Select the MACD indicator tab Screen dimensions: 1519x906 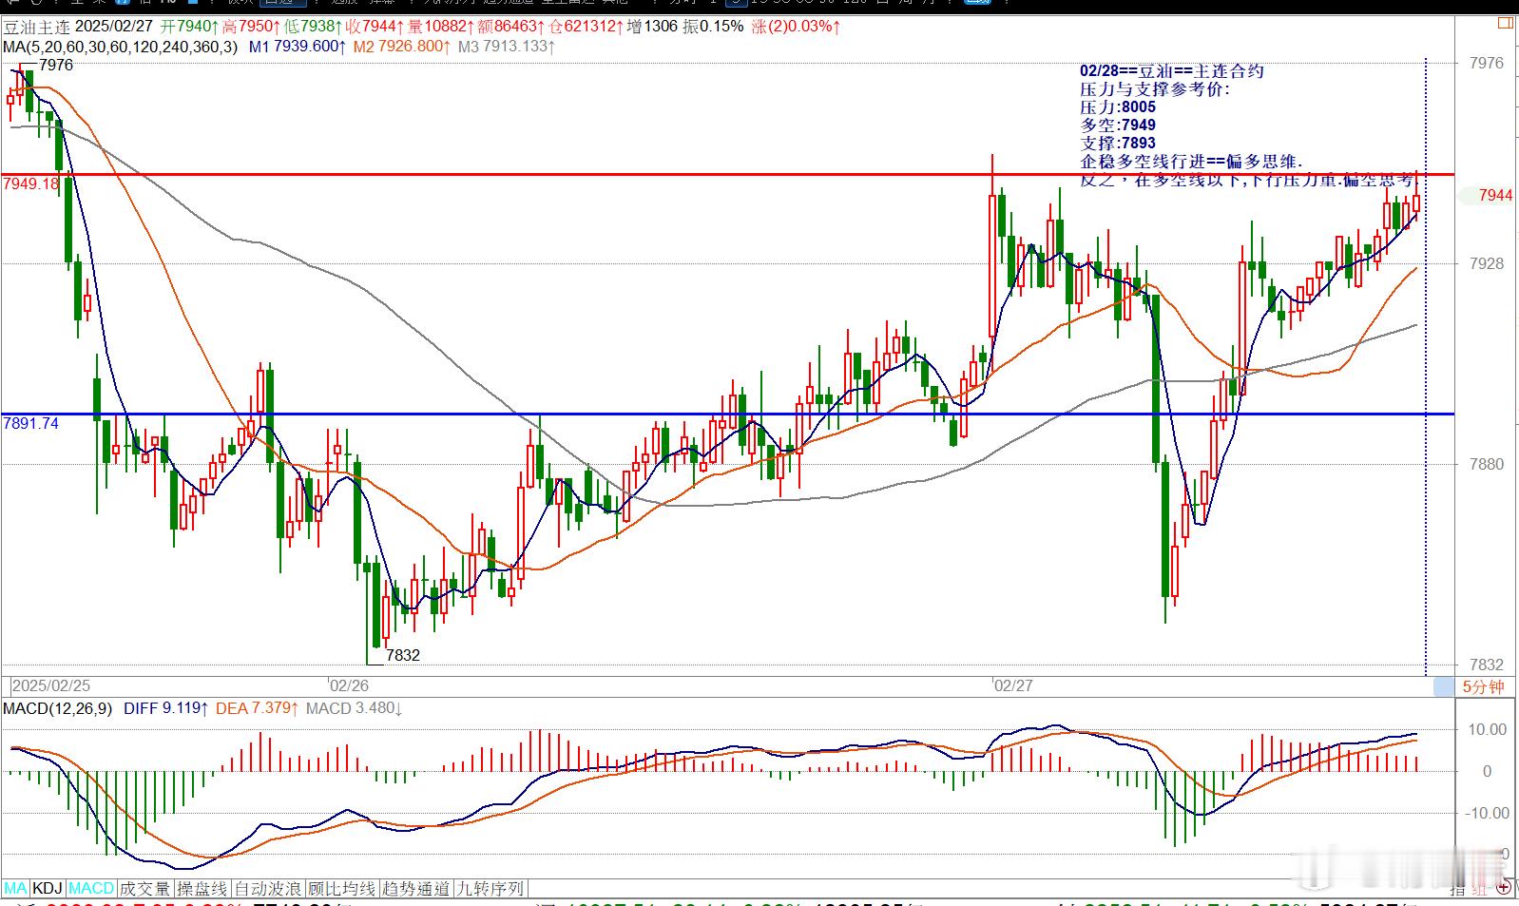tap(90, 889)
